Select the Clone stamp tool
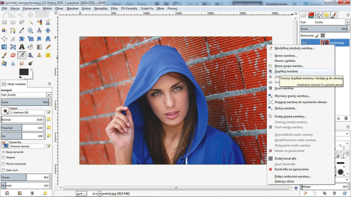 (39, 55)
